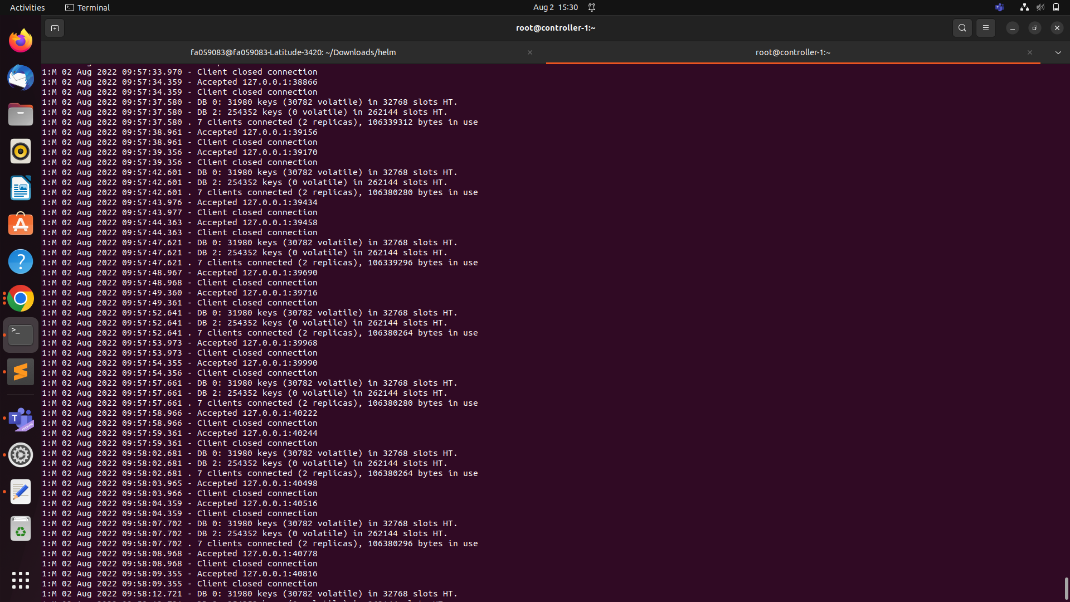The height and width of the screenshot is (602, 1070).
Task: Open Settings from the dock
Action: click(20, 455)
